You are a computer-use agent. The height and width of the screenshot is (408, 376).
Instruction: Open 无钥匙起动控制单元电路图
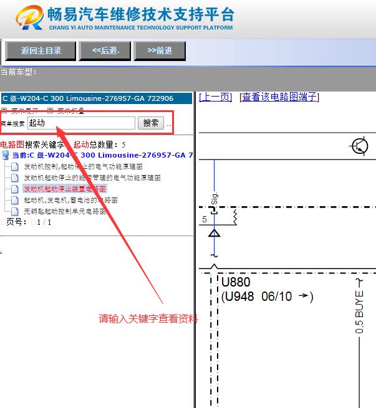(65, 211)
